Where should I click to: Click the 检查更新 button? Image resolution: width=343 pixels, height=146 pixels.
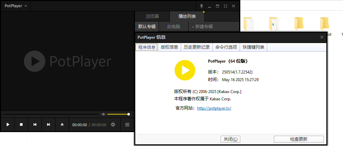298,139
